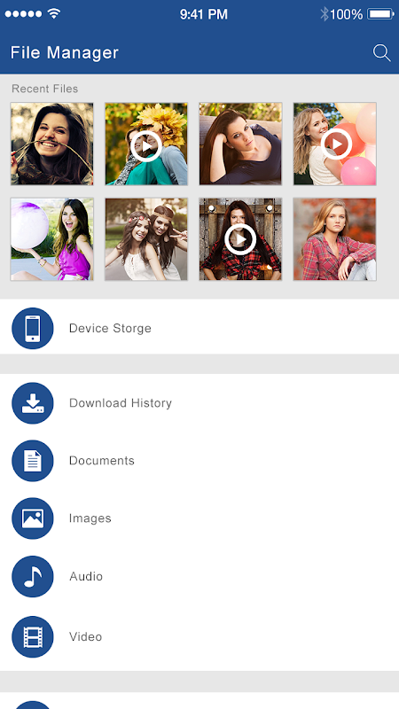The width and height of the screenshot is (399, 709).
Task: Tap the Wi-Fi icon in status bar
Action: [x=54, y=14]
